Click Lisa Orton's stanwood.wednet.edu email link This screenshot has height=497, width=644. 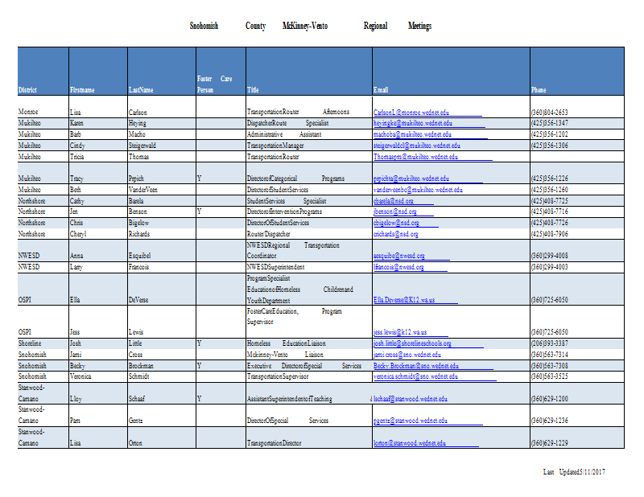tap(410, 443)
